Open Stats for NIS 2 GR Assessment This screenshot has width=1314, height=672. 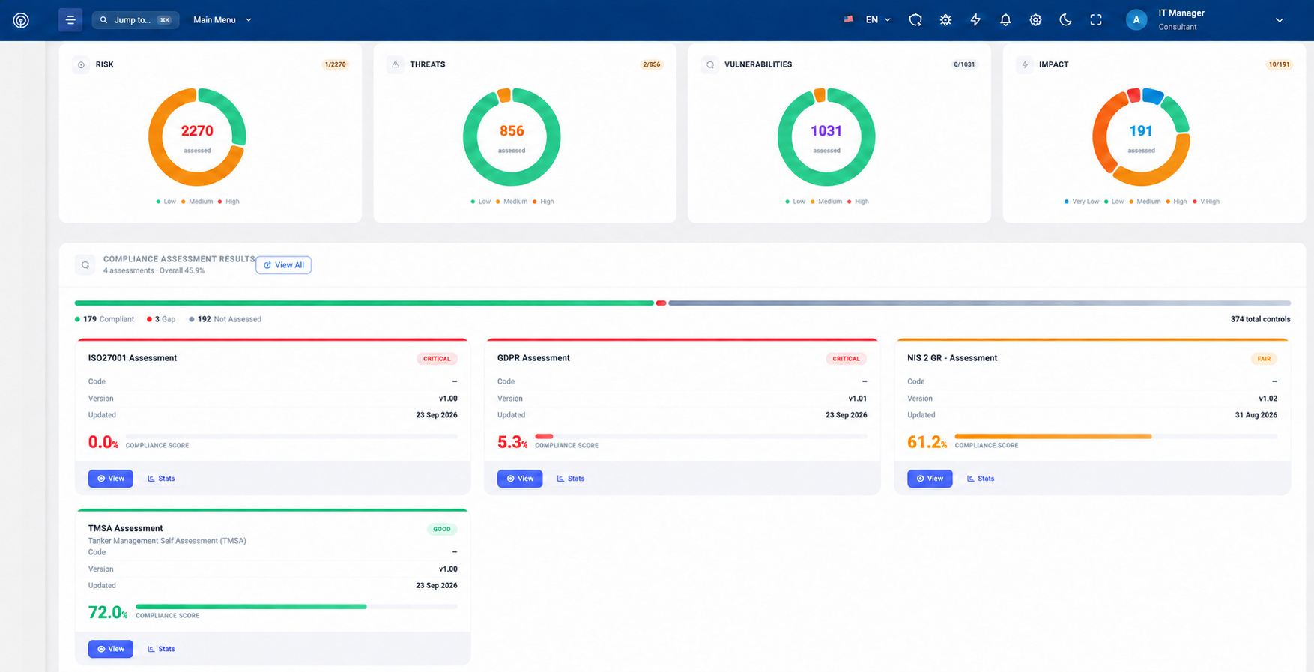pyautogui.click(x=981, y=479)
